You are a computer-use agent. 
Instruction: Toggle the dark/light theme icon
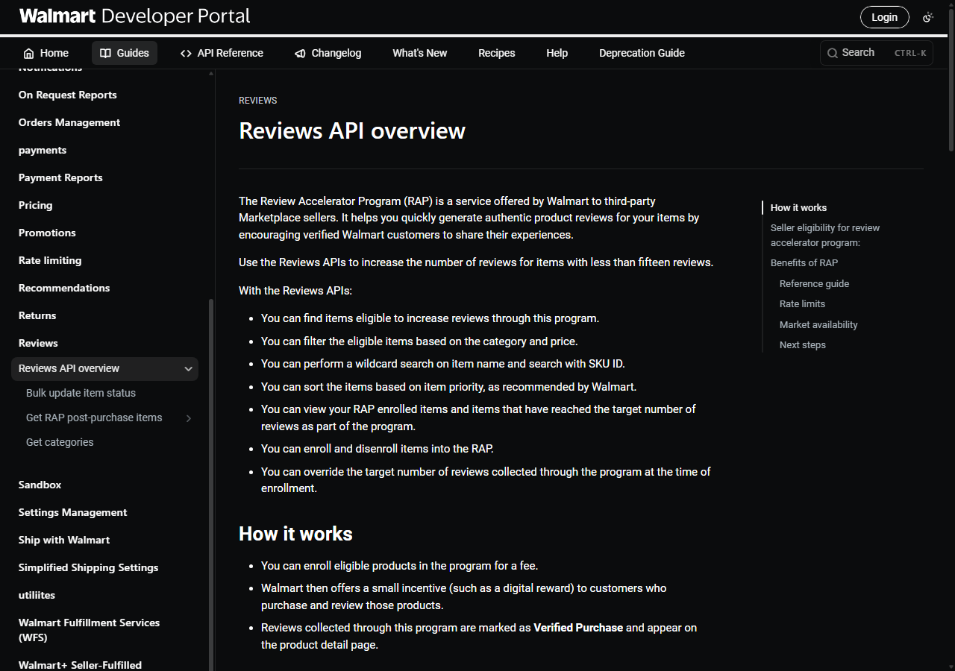click(928, 17)
